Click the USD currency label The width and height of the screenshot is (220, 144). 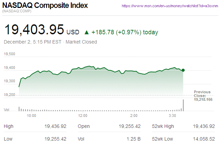(x=73, y=33)
